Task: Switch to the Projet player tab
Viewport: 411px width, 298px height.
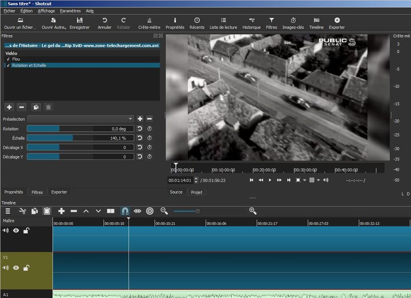Action: tap(197, 192)
